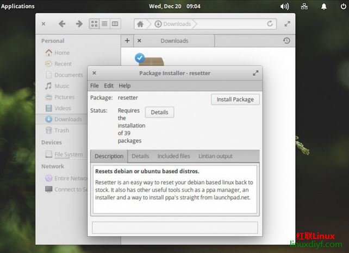The height and width of the screenshot is (253, 349).
Task: Click the Install Package button
Action: (235, 99)
